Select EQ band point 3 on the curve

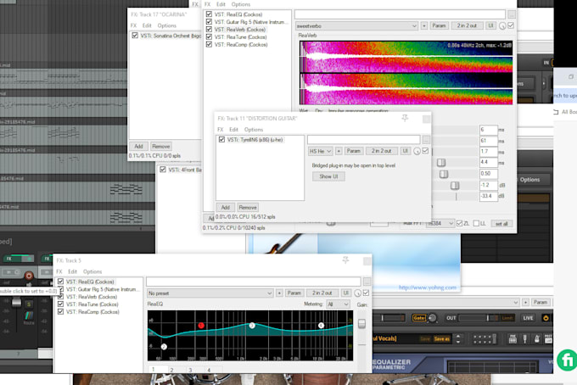[x=252, y=326]
